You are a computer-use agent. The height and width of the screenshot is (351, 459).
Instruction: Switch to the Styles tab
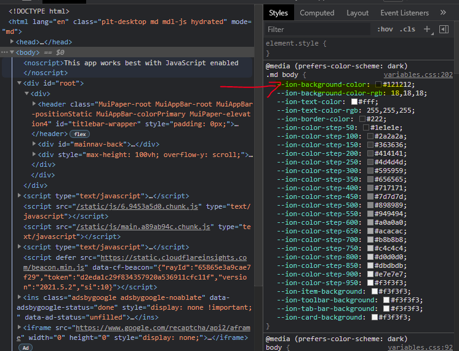click(x=278, y=13)
